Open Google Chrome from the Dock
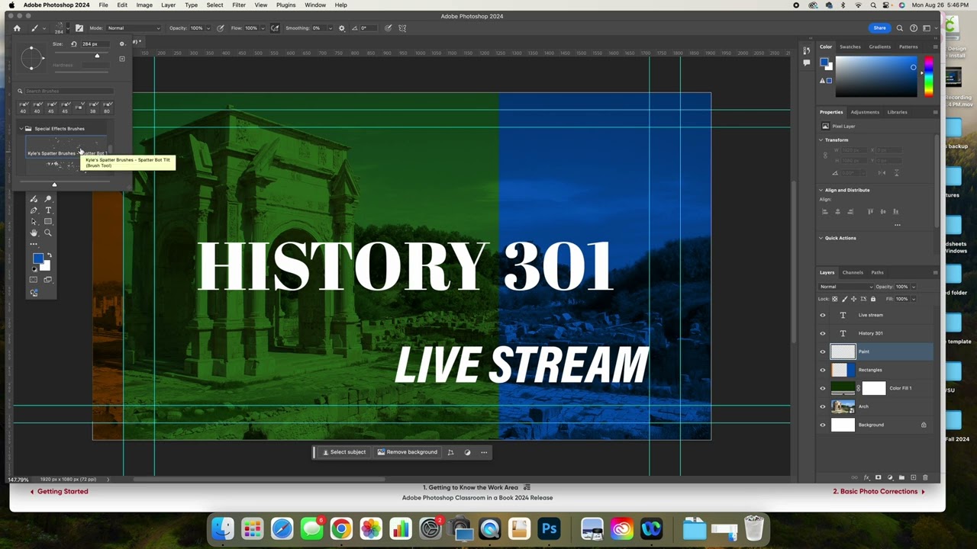 [x=341, y=528]
